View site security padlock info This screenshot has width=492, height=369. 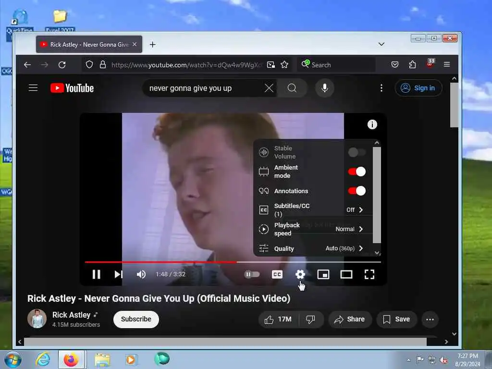pos(103,65)
